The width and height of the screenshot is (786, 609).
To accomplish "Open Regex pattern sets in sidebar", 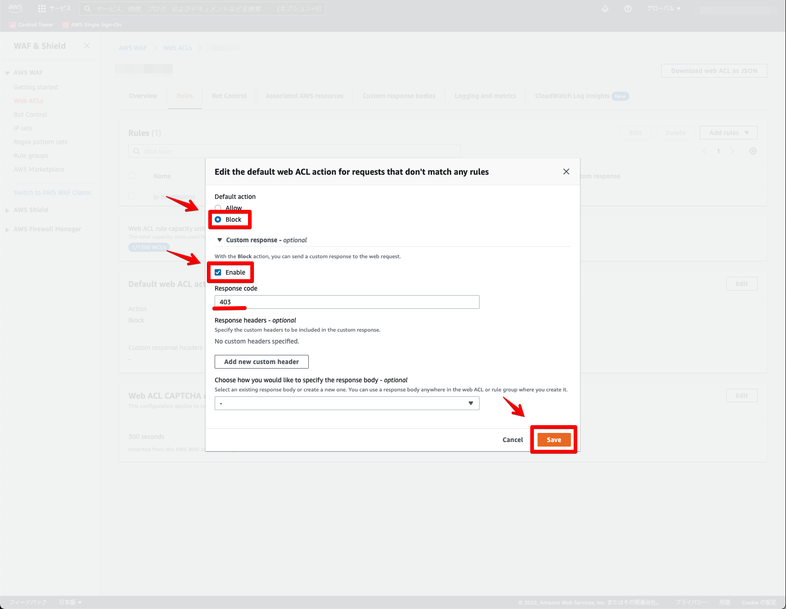I will point(40,142).
